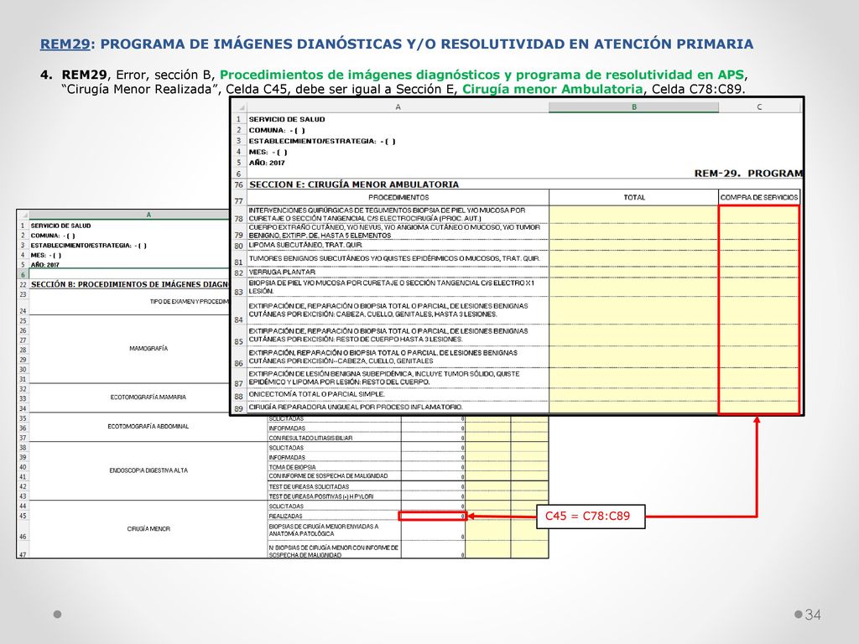Image resolution: width=859 pixels, height=644 pixels.
Task: Click the yellow TOTAL cell for Verruga Plantar
Action: coord(634,273)
